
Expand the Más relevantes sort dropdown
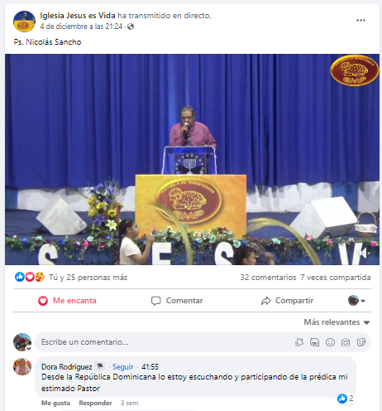(x=337, y=322)
